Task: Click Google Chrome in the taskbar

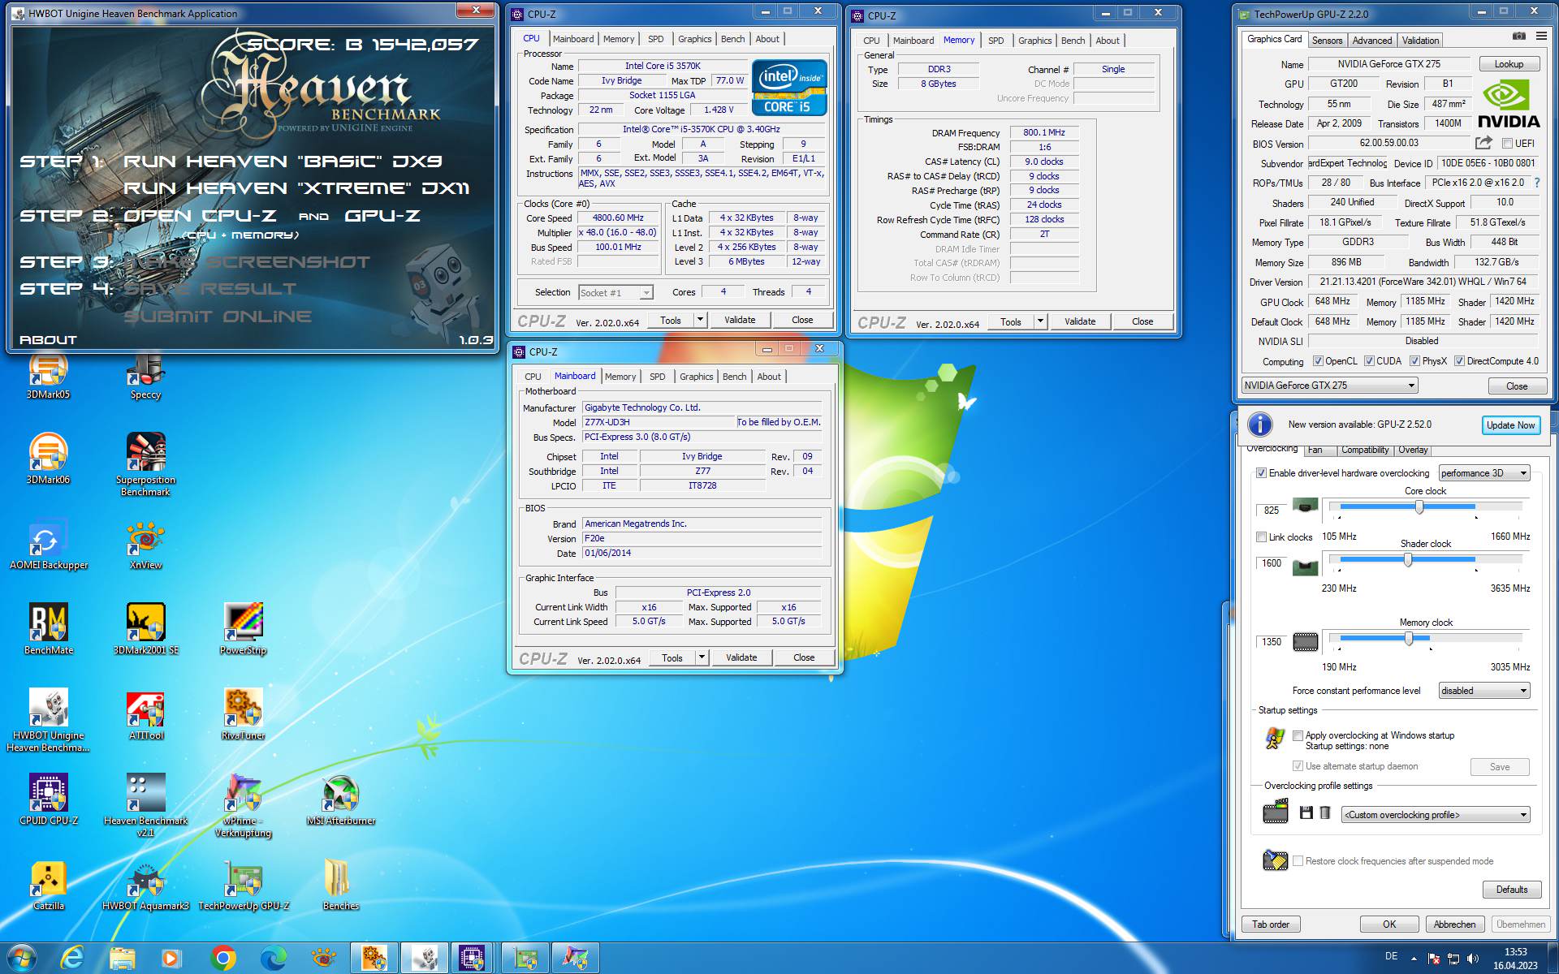Action: [222, 959]
